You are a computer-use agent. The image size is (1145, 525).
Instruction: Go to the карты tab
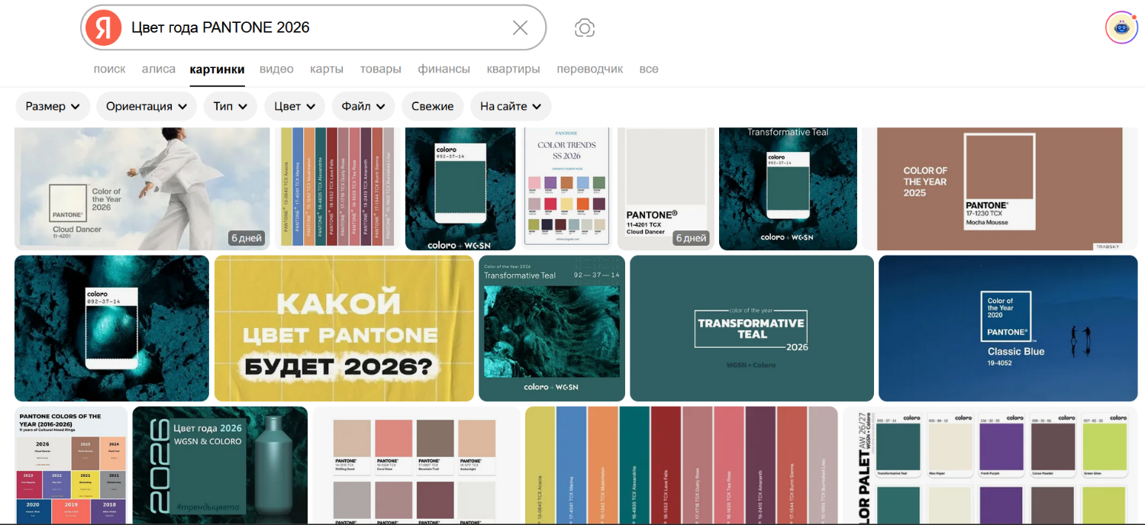327,69
